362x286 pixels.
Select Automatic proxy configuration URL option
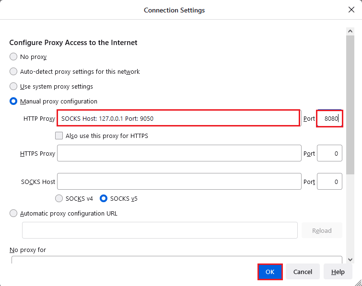(x=13, y=213)
